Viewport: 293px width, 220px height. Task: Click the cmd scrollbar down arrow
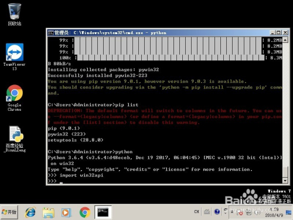point(285,181)
